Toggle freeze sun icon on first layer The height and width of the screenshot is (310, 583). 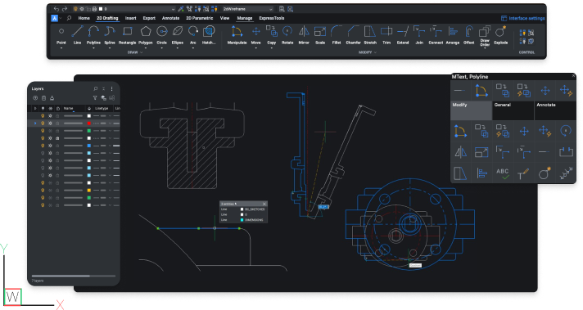point(50,116)
